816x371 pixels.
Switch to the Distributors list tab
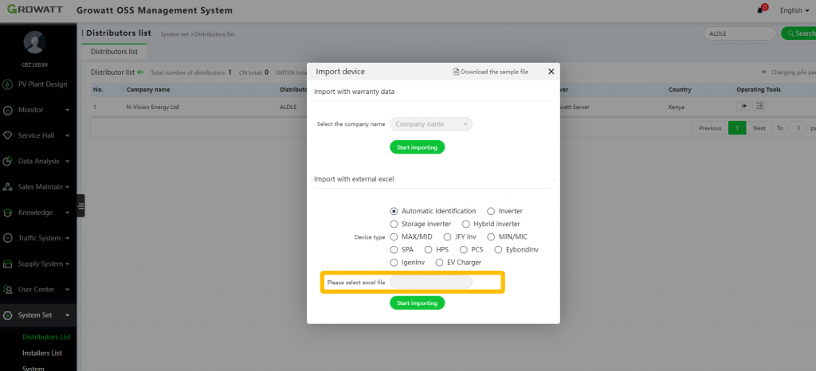point(114,52)
